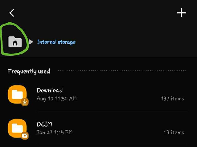Click the Aug 10 11:50 AM date
Screen dimensions: 197x147
(57, 99)
